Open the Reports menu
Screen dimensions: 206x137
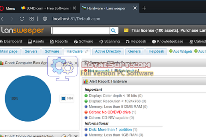coord(59,41)
